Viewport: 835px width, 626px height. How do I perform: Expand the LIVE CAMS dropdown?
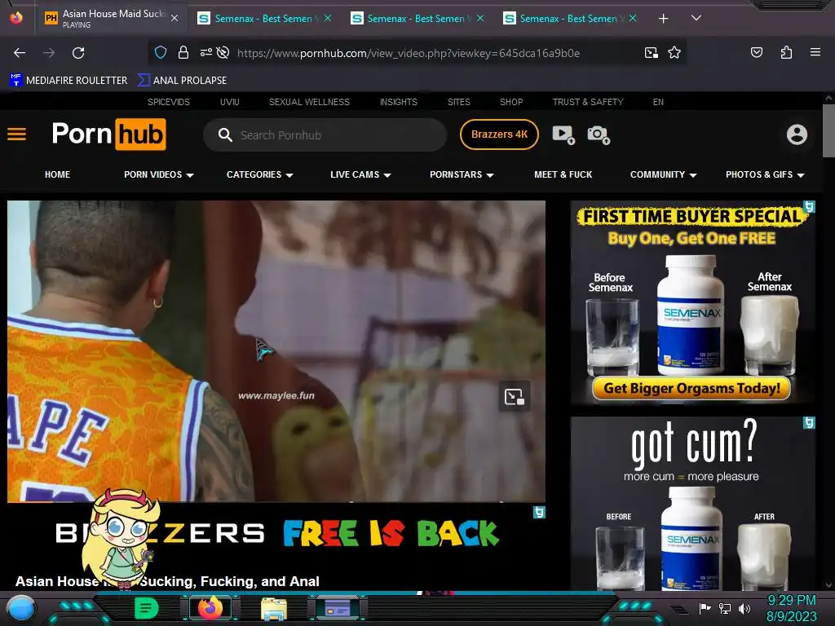[360, 174]
